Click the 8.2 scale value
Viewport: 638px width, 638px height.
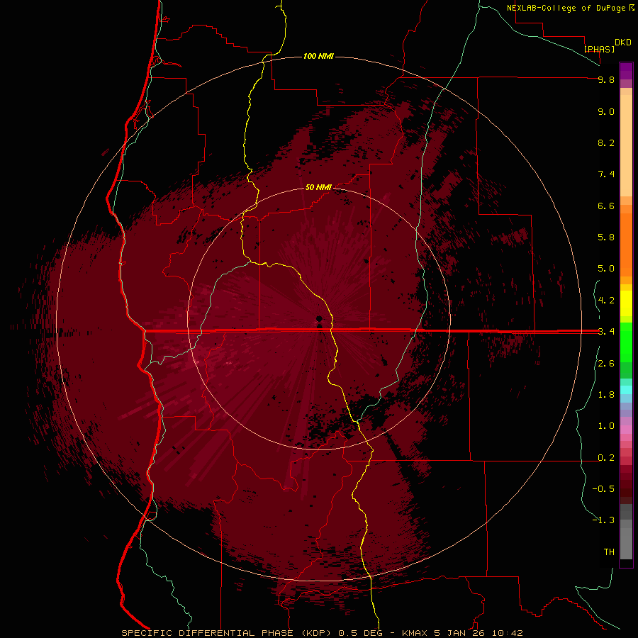click(x=606, y=143)
